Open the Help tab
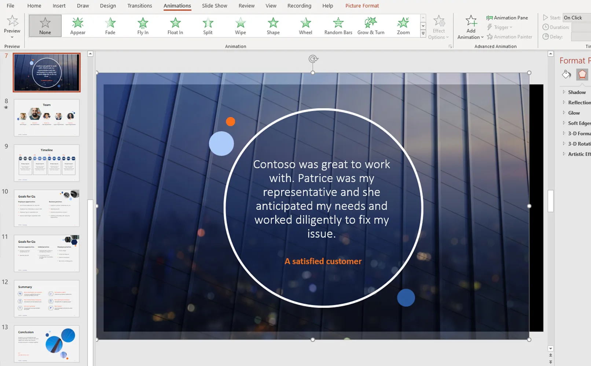This screenshot has height=366, width=591. (x=328, y=5)
